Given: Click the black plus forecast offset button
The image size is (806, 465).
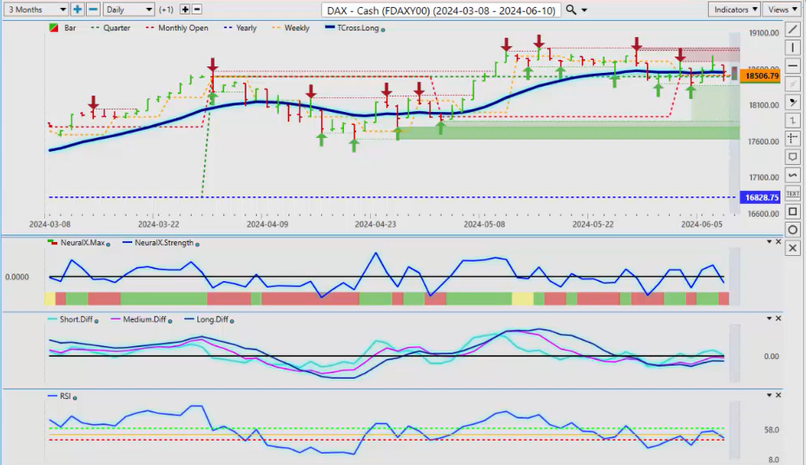Looking at the screenshot, I should (184, 10).
